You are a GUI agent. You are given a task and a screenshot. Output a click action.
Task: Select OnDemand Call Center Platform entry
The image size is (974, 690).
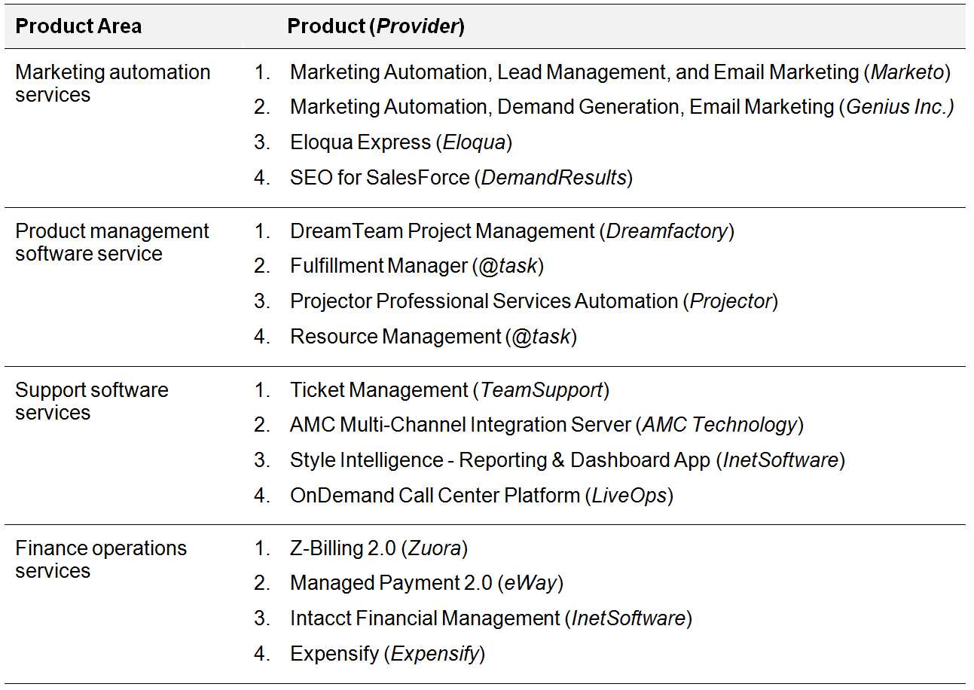[481, 495]
